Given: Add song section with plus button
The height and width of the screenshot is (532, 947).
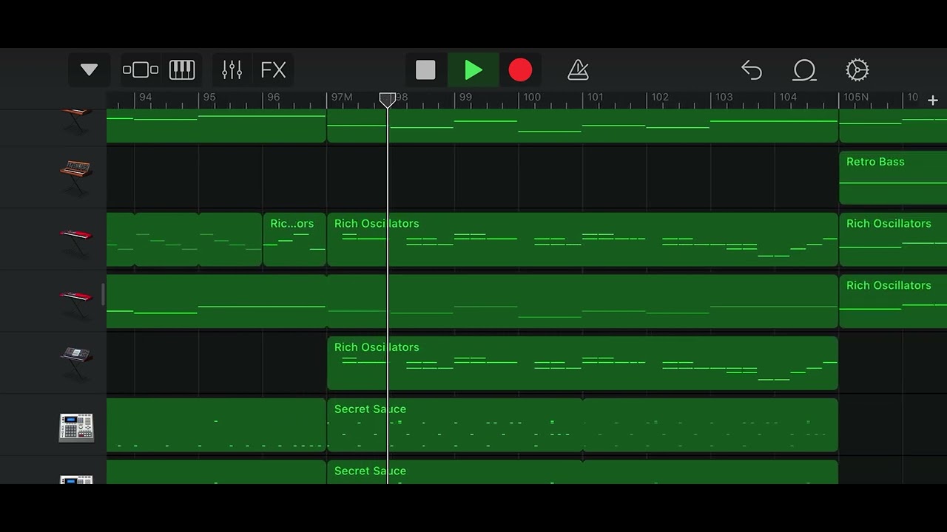Looking at the screenshot, I should [x=933, y=100].
